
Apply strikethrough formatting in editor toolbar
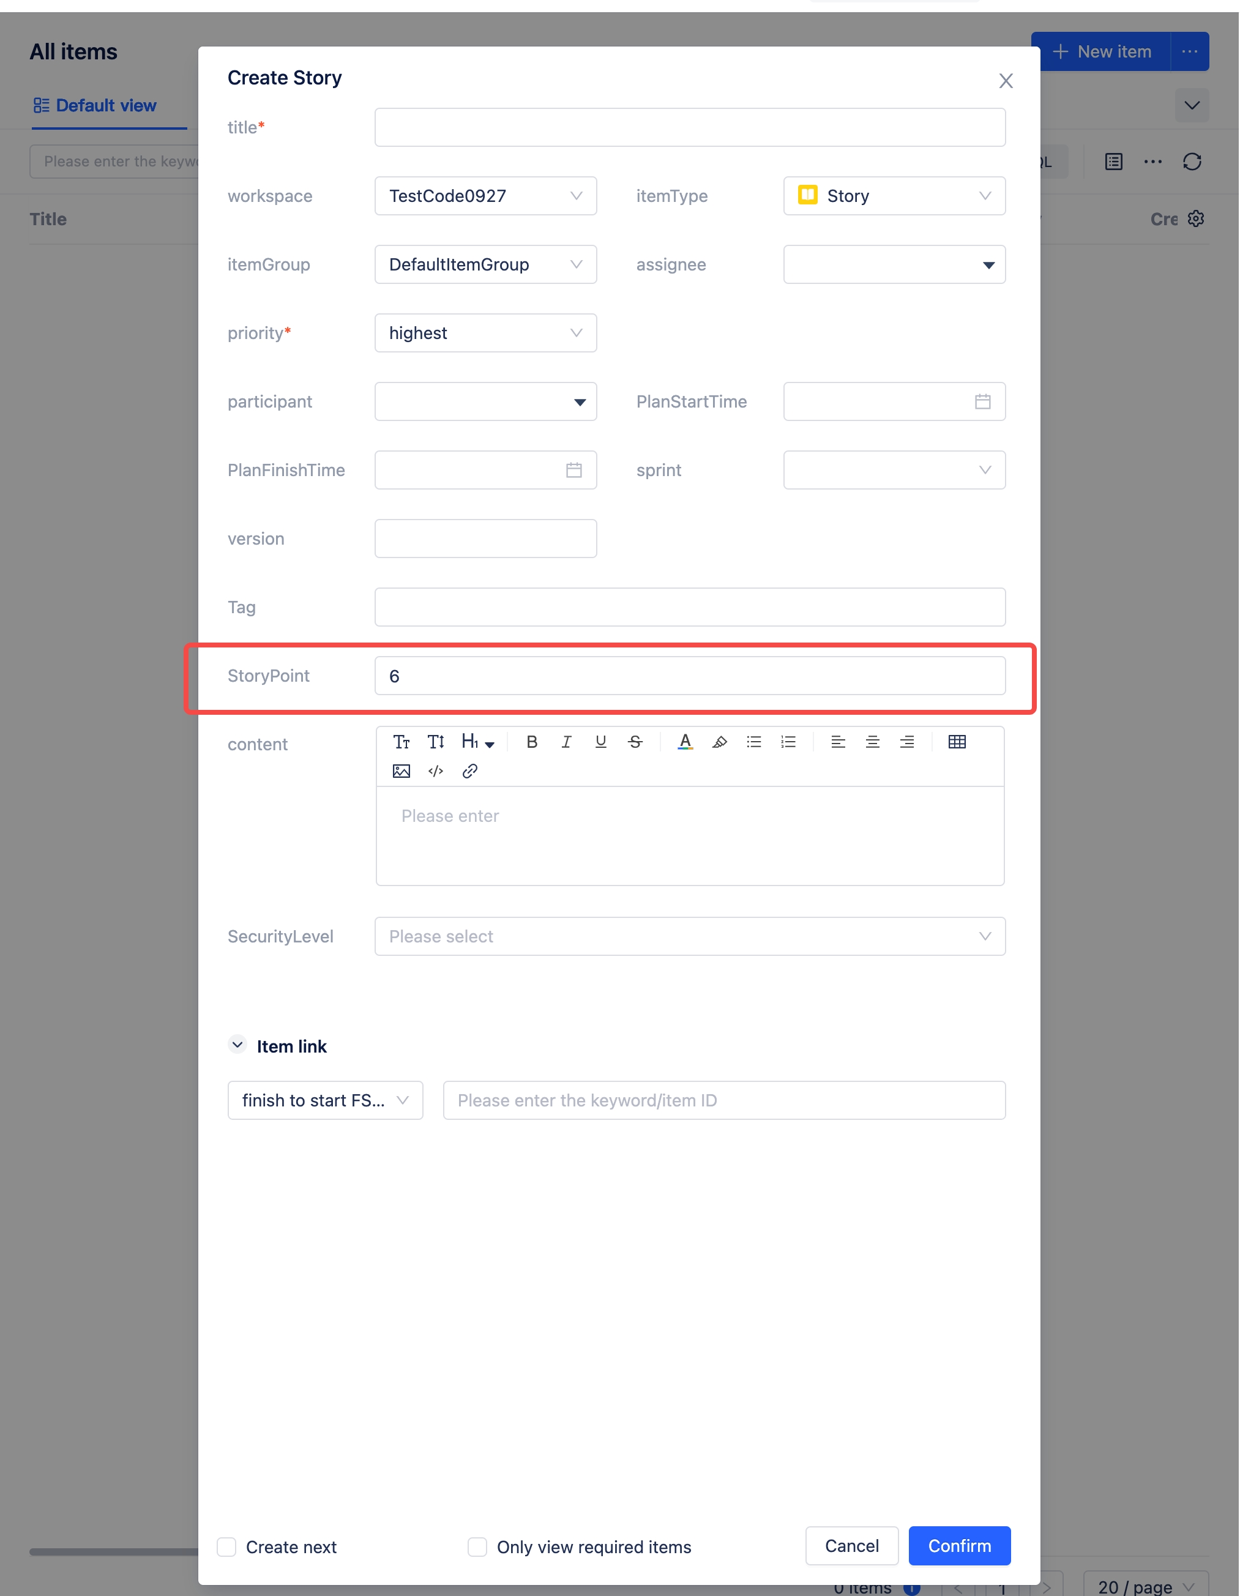635,742
